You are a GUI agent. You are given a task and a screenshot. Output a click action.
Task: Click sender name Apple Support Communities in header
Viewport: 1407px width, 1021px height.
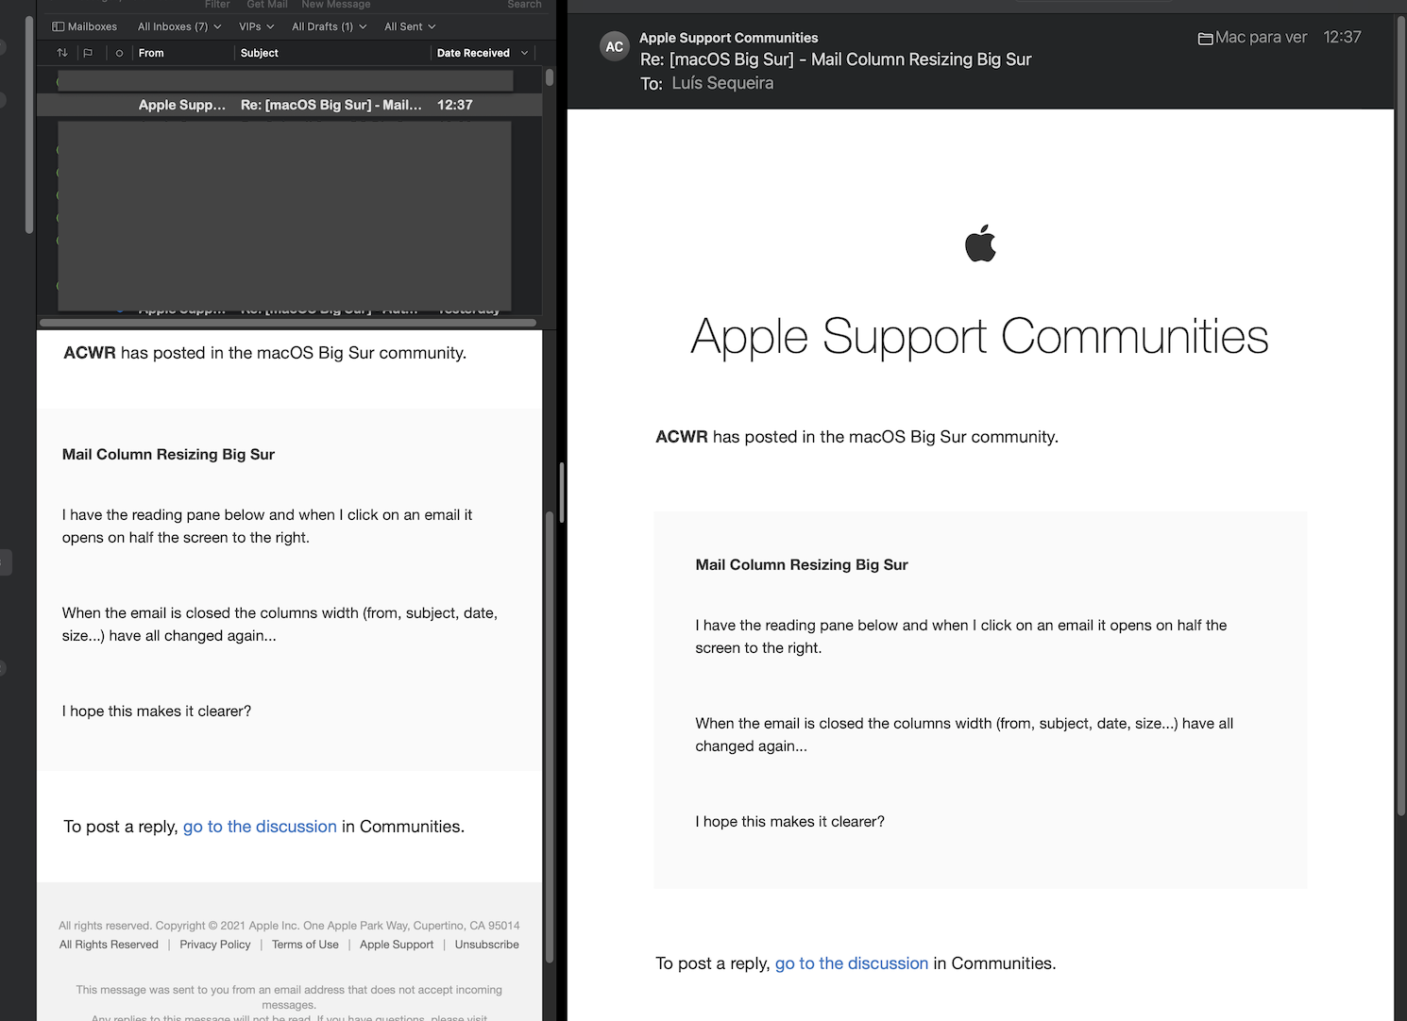click(x=729, y=38)
